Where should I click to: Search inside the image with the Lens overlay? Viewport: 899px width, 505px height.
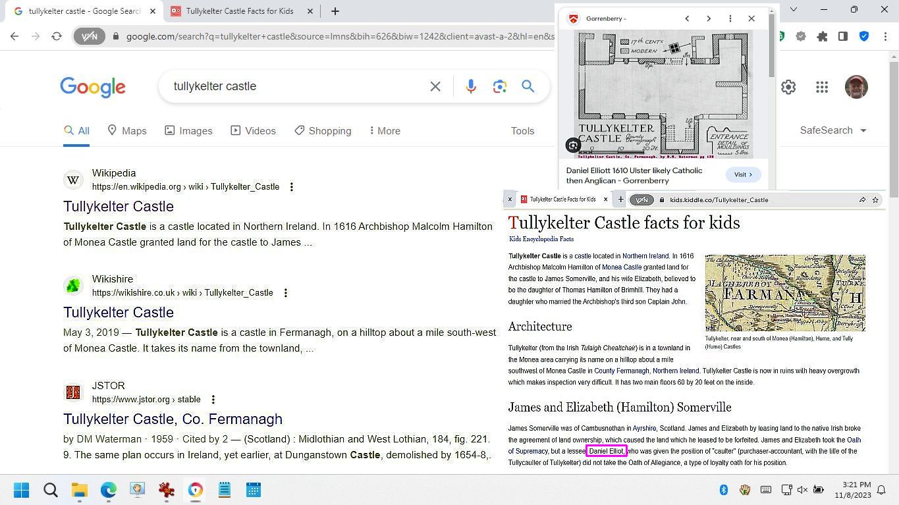point(573,146)
